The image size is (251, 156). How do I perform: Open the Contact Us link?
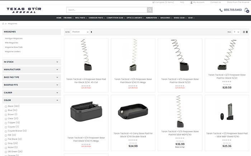[216, 2]
